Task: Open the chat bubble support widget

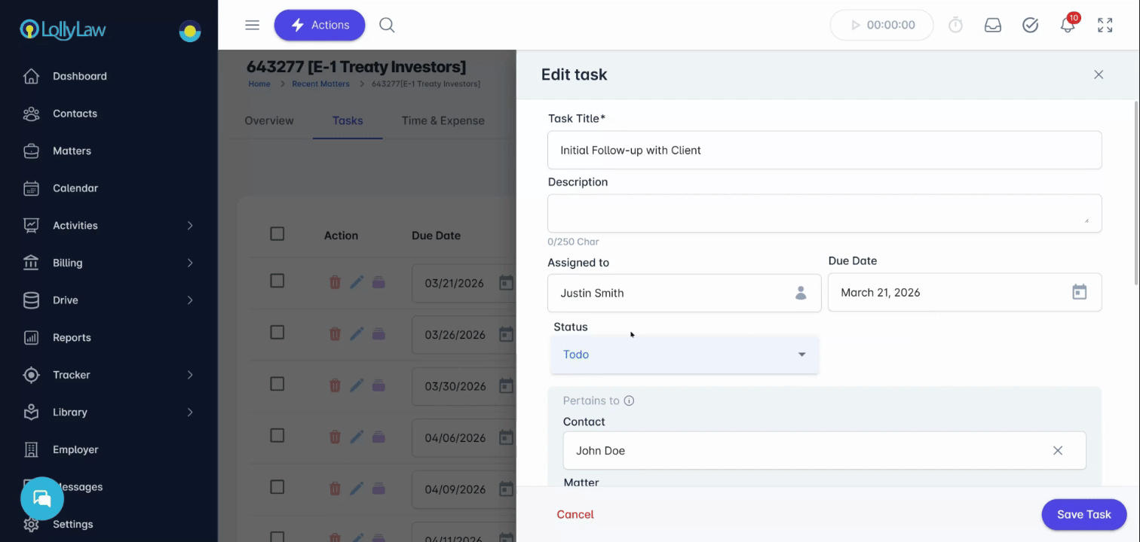Action: 42,498
